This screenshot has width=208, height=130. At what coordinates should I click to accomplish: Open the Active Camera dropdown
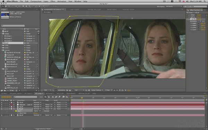pos(97,90)
